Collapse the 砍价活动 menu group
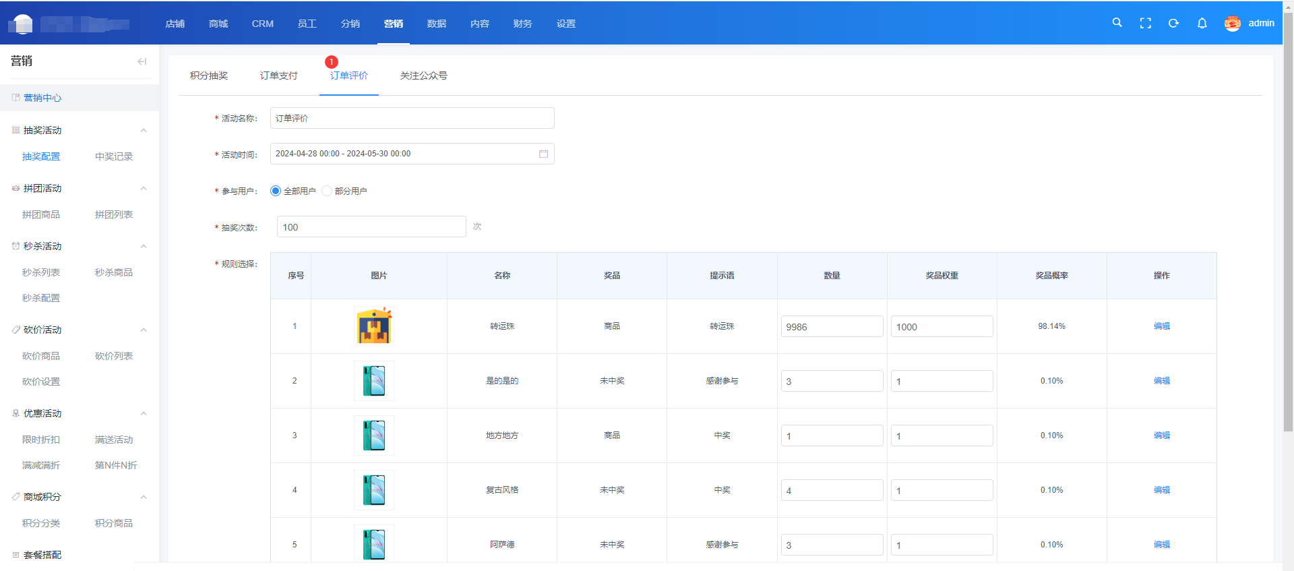Screen dimensions: 1294x571 tap(144, 330)
